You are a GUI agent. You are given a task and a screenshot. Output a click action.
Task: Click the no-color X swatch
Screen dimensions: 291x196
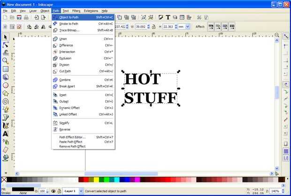click(4, 180)
